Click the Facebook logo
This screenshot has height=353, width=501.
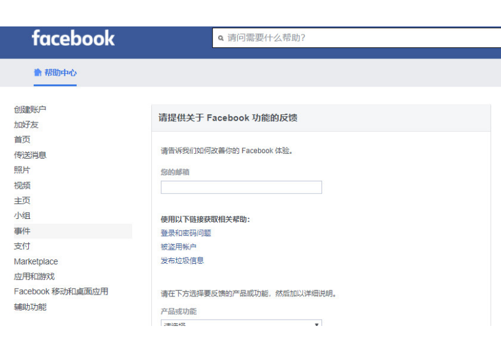tap(73, 39)
